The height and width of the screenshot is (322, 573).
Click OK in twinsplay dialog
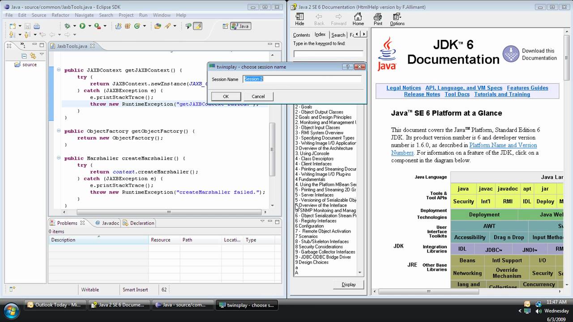[x=226, y=96]
